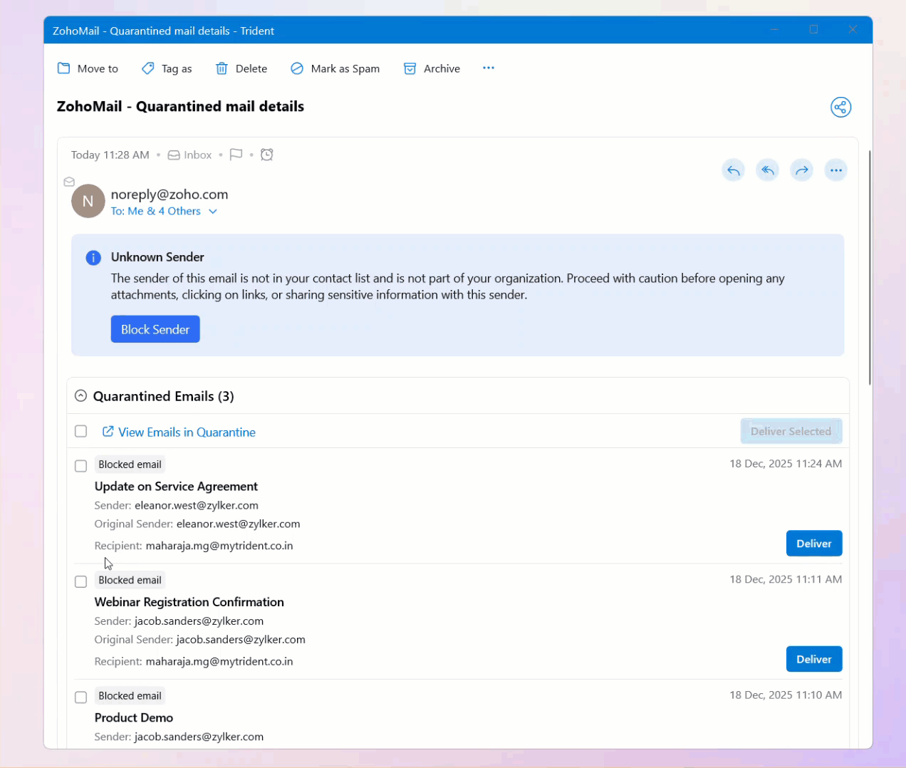The width and height of the screenshot is (906, 768).
Task: Click Today 11:28 AM timestamp
Action: point(110,155)
